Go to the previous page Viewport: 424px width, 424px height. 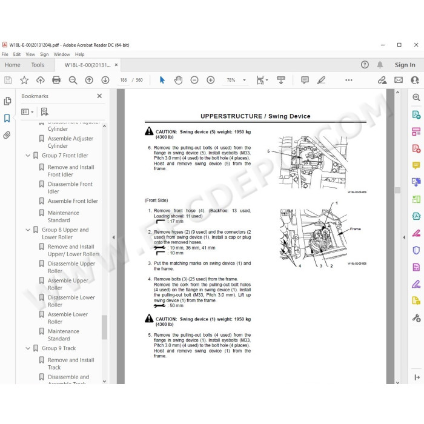pos(89,80)
